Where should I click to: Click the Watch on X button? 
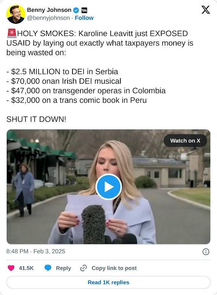click(185, 141)
